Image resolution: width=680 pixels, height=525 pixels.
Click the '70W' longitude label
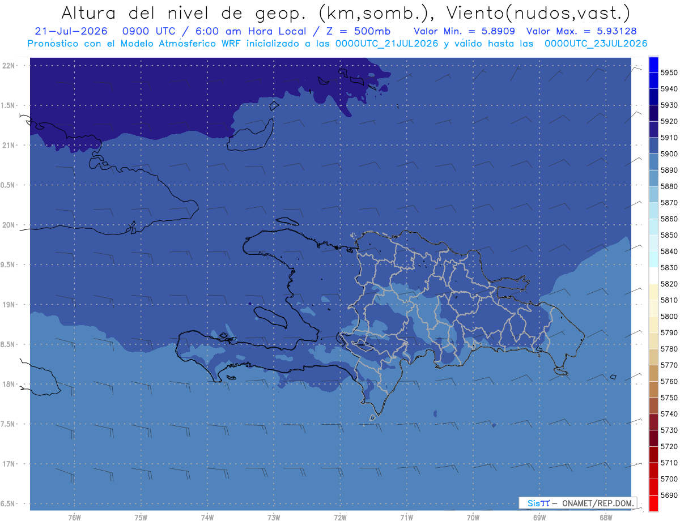[x=473, y=518]
